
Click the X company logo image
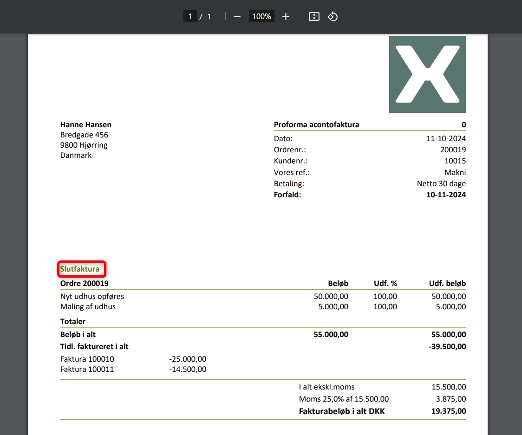click(427, 74)
